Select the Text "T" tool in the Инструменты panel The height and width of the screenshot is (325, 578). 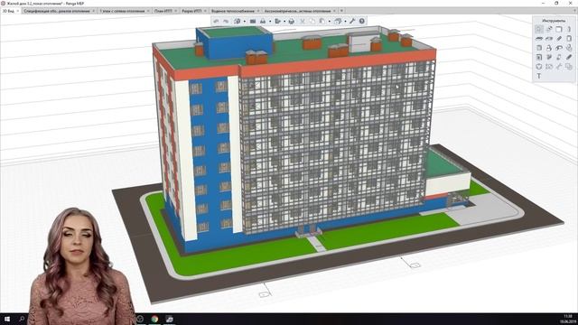pos(538,76)
